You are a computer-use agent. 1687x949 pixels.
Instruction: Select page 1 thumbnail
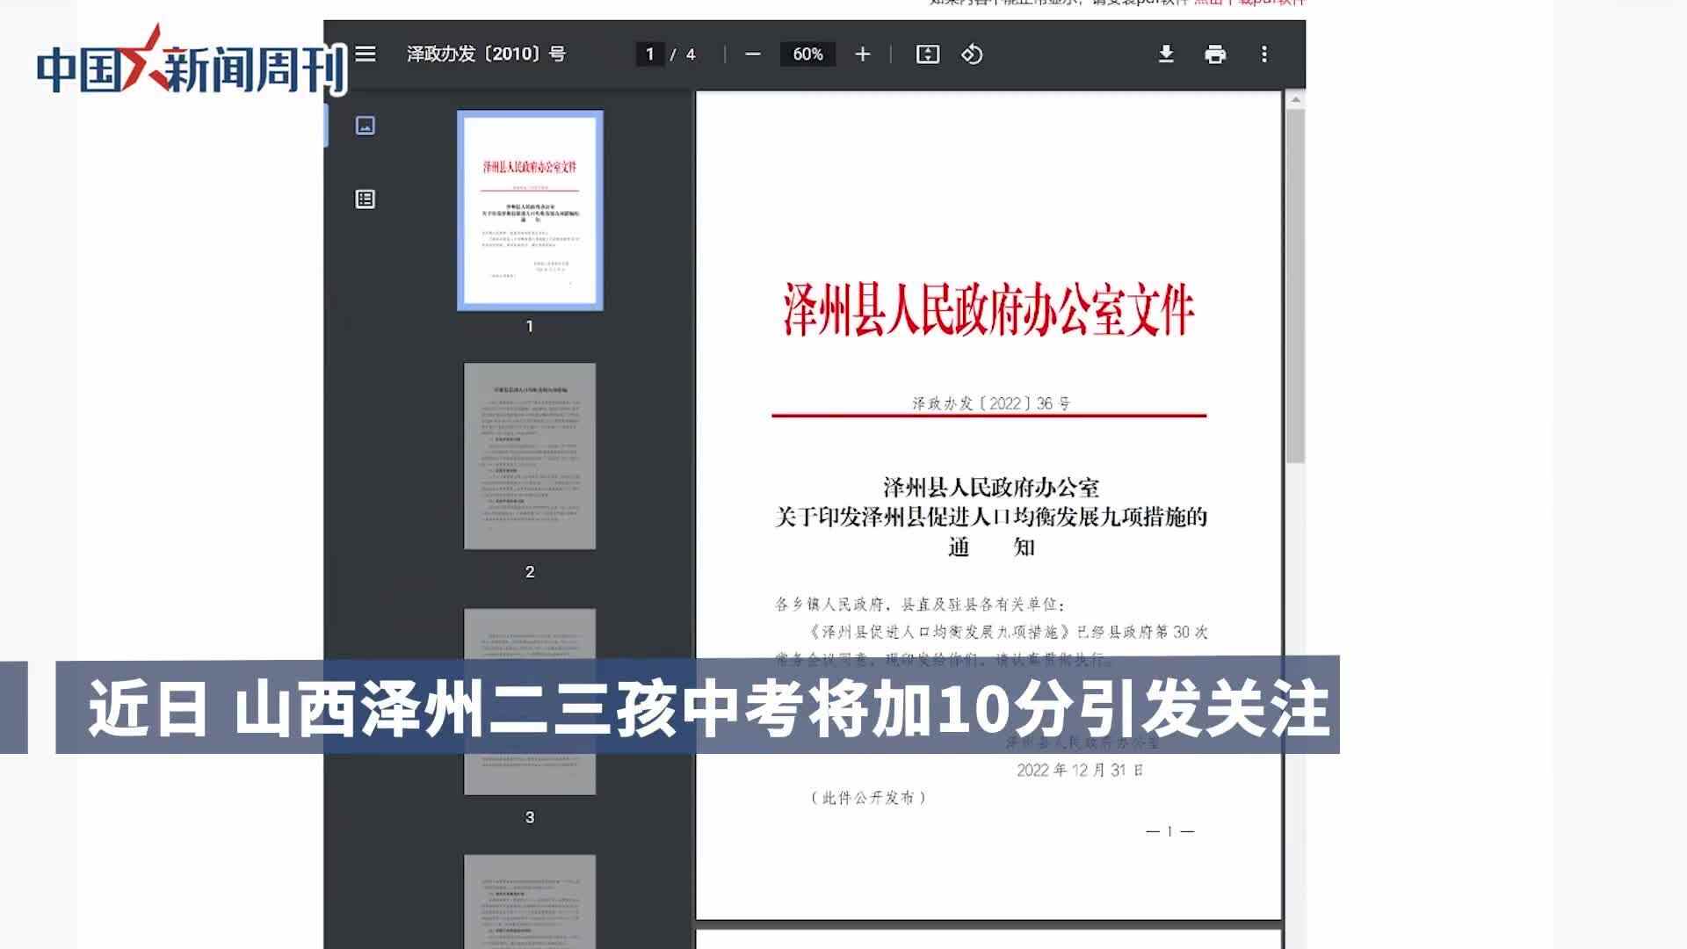point(530,210)
